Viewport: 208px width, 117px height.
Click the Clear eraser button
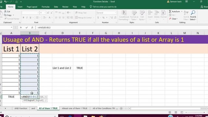173,19
